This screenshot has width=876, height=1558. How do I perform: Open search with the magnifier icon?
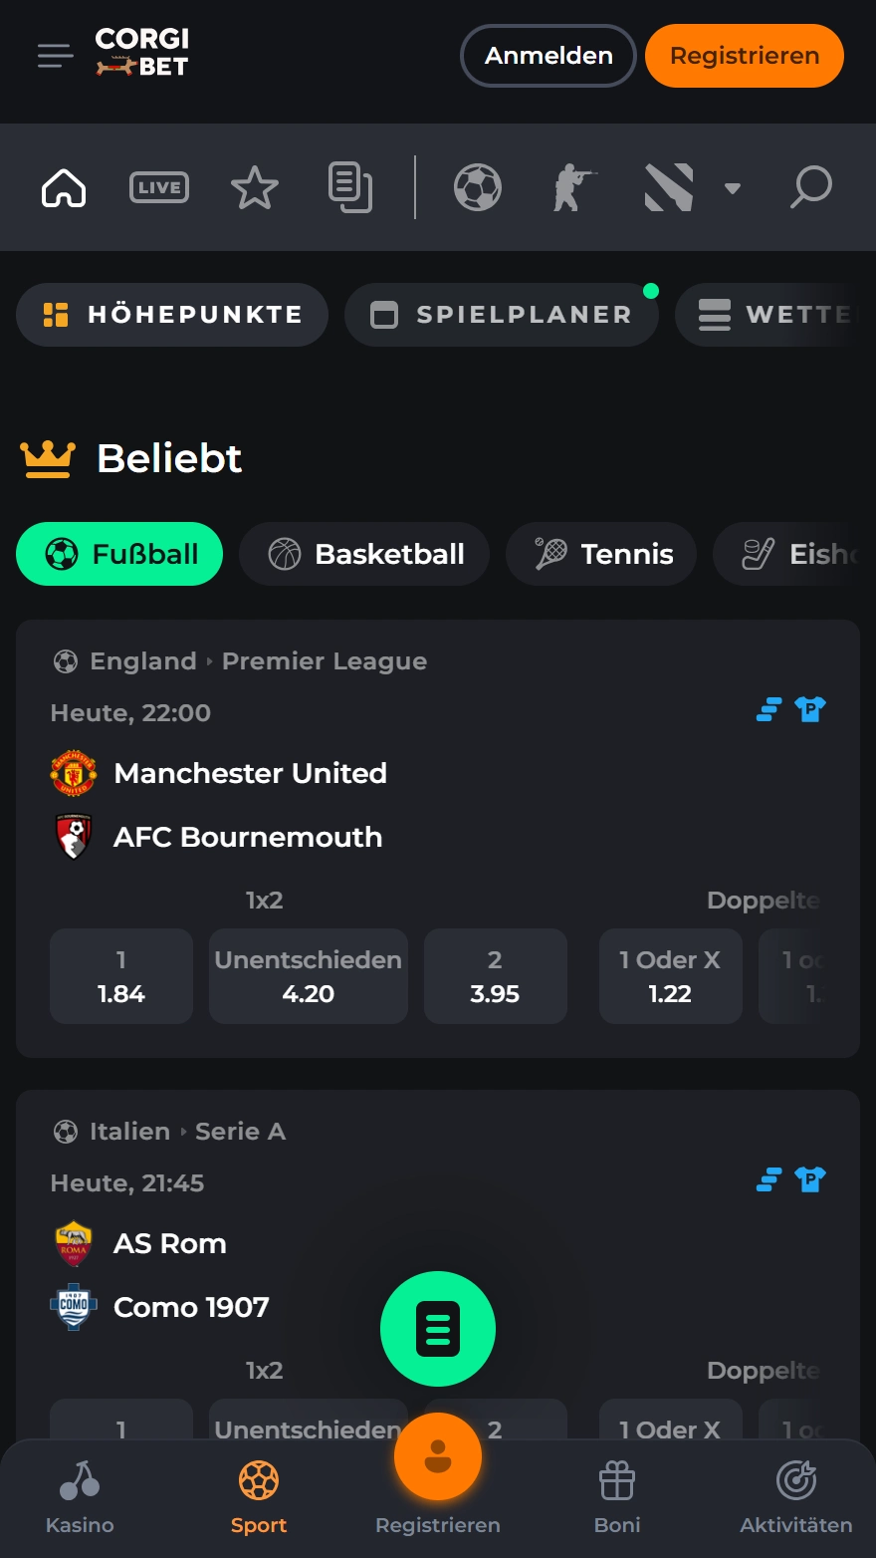click(x=810, y=187)
